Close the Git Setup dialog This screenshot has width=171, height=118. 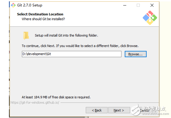[x=151, y=5]
